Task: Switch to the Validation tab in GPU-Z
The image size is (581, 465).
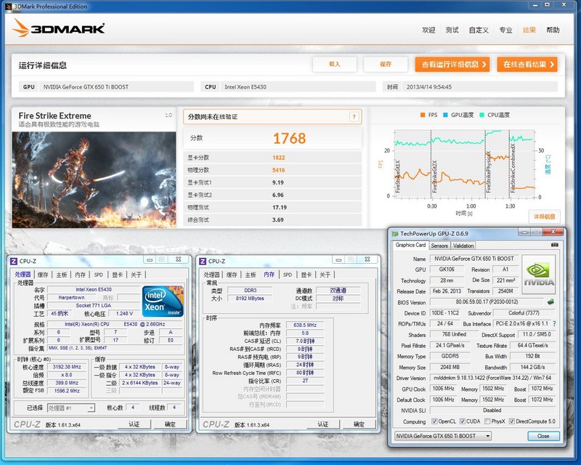Action: tap(463, 246)
